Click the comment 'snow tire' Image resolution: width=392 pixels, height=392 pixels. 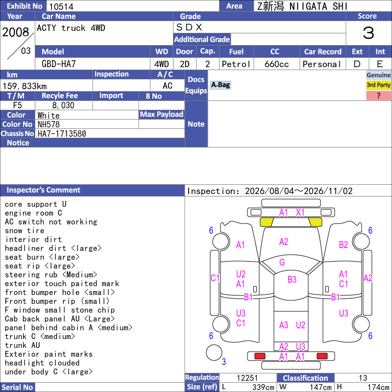[x=24, y=230]
